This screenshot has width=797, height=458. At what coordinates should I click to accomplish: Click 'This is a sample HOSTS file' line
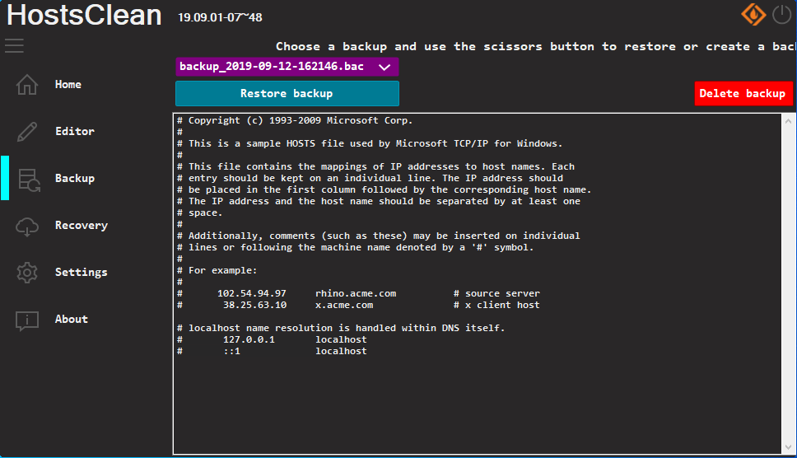coord(370,143)
